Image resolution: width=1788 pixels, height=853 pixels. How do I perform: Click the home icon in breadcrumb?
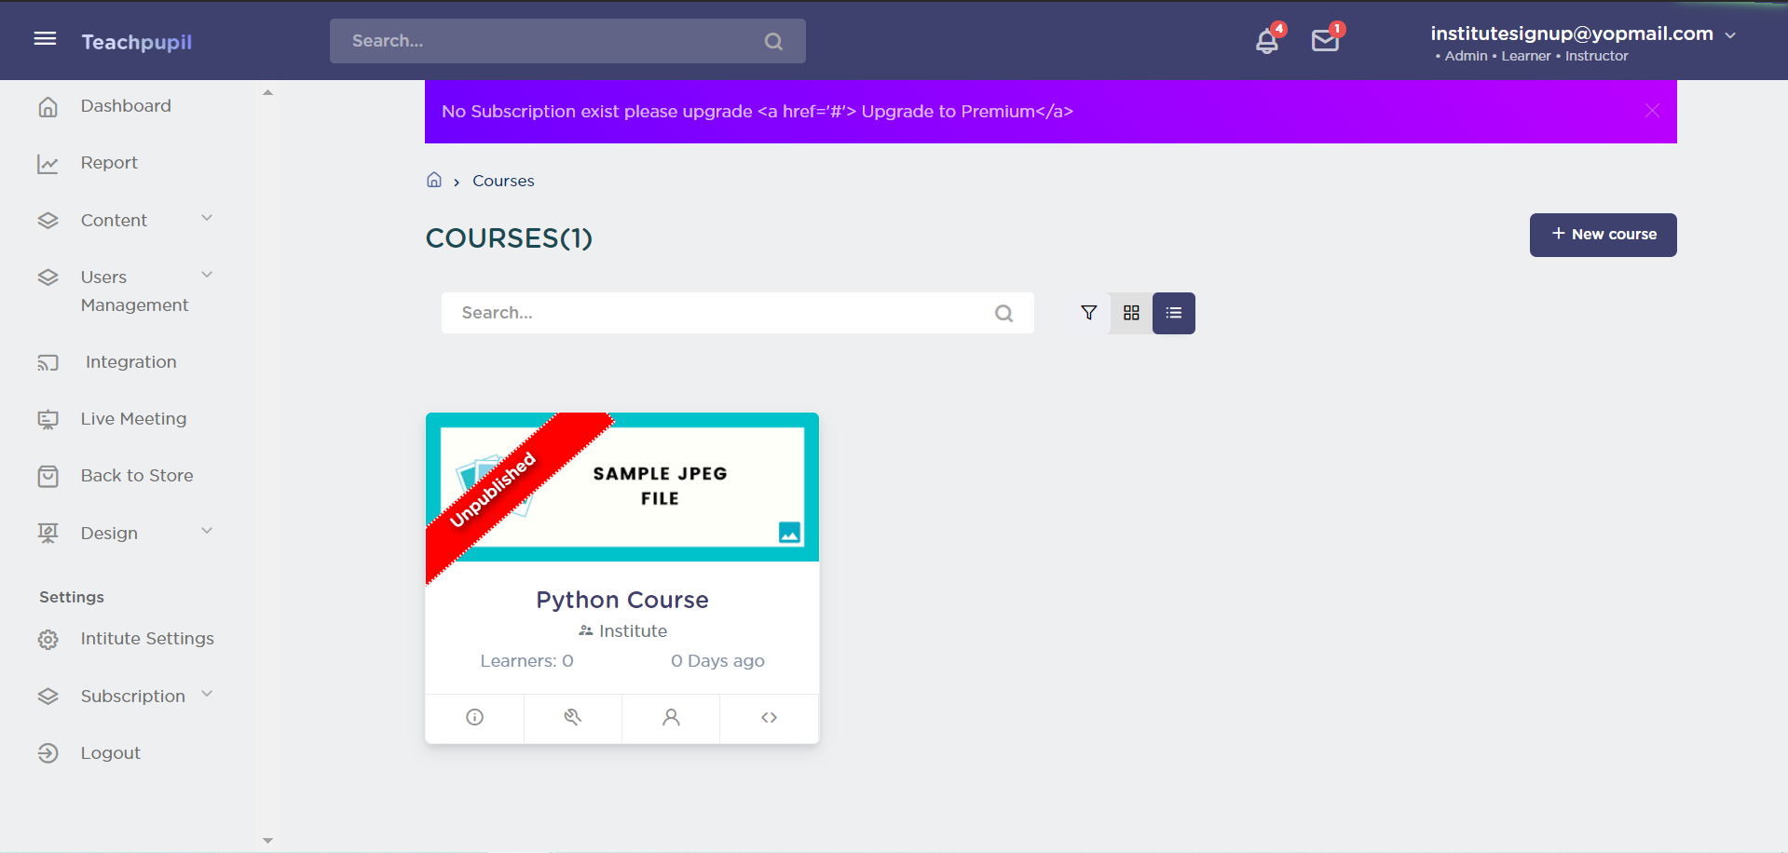point(434,180)
